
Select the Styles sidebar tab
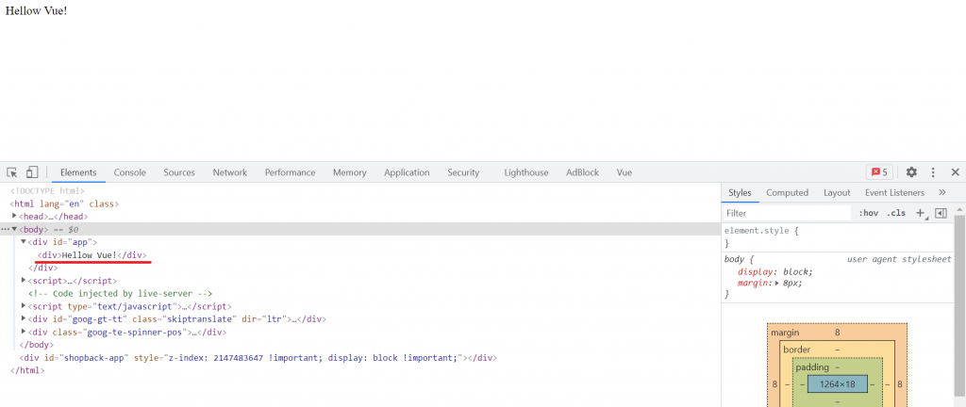(740, 192)
